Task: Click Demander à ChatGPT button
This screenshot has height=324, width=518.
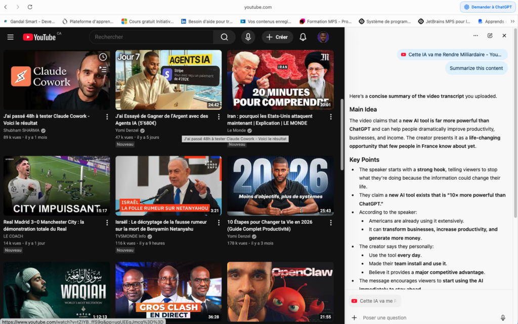Action: 488,7
